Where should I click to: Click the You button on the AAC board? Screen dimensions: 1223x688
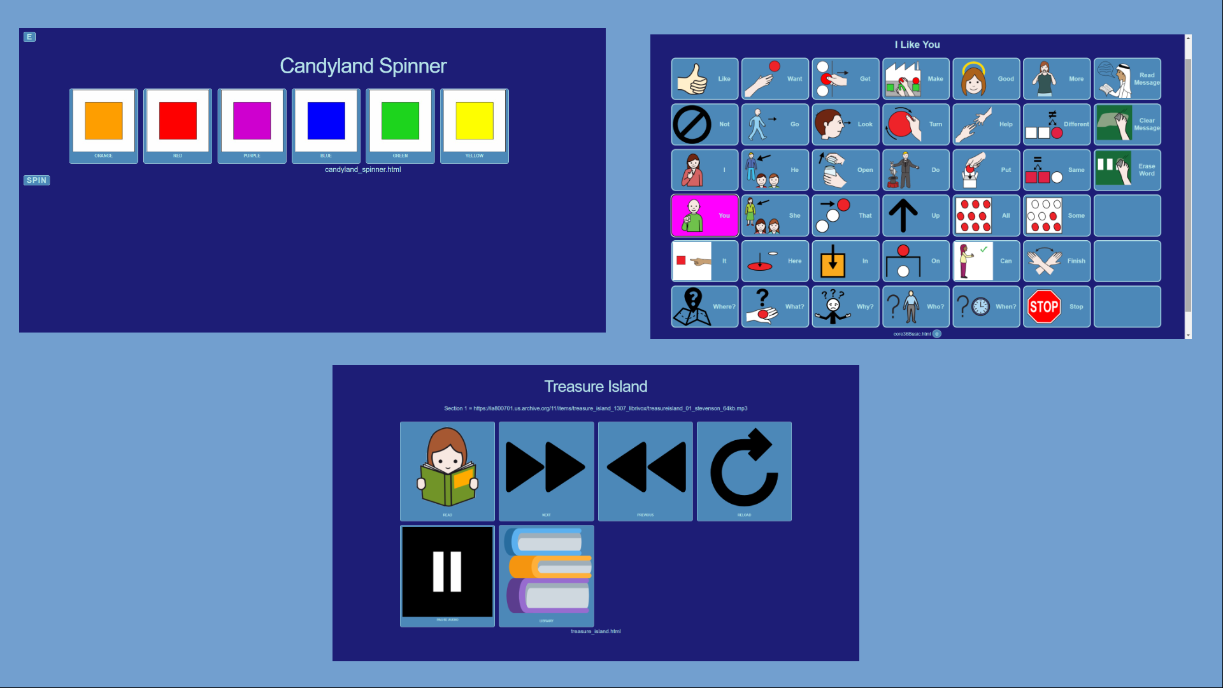704,215
